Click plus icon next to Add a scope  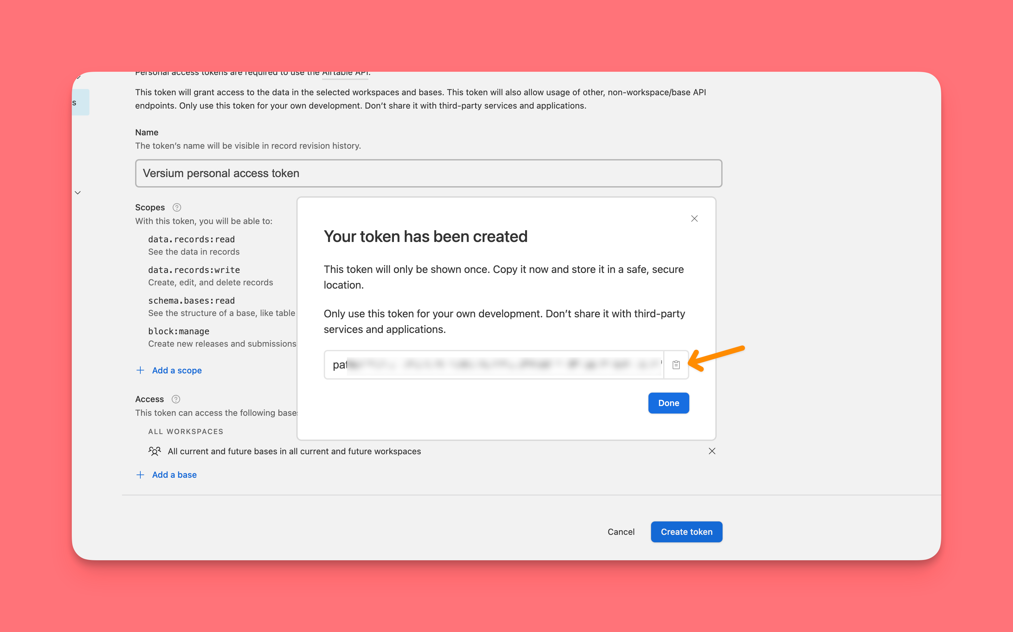pos(141,370)
